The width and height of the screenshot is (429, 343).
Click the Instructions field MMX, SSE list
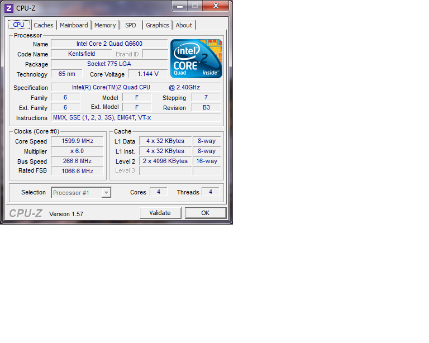(x=136, y=118)
